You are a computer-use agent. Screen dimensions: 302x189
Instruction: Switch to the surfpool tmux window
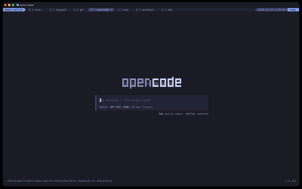coord(145,10)
